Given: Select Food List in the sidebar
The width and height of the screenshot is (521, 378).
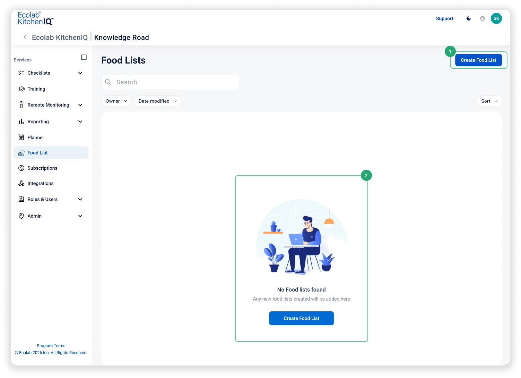Looking at the screenshot, I should pos(51,153).
